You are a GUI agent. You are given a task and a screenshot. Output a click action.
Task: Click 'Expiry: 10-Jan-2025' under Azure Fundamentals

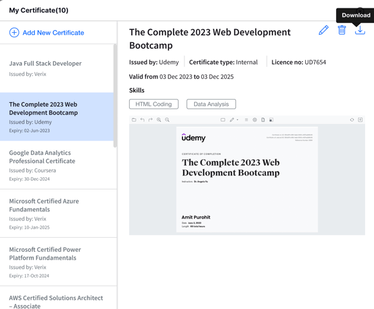pos(30,227)
